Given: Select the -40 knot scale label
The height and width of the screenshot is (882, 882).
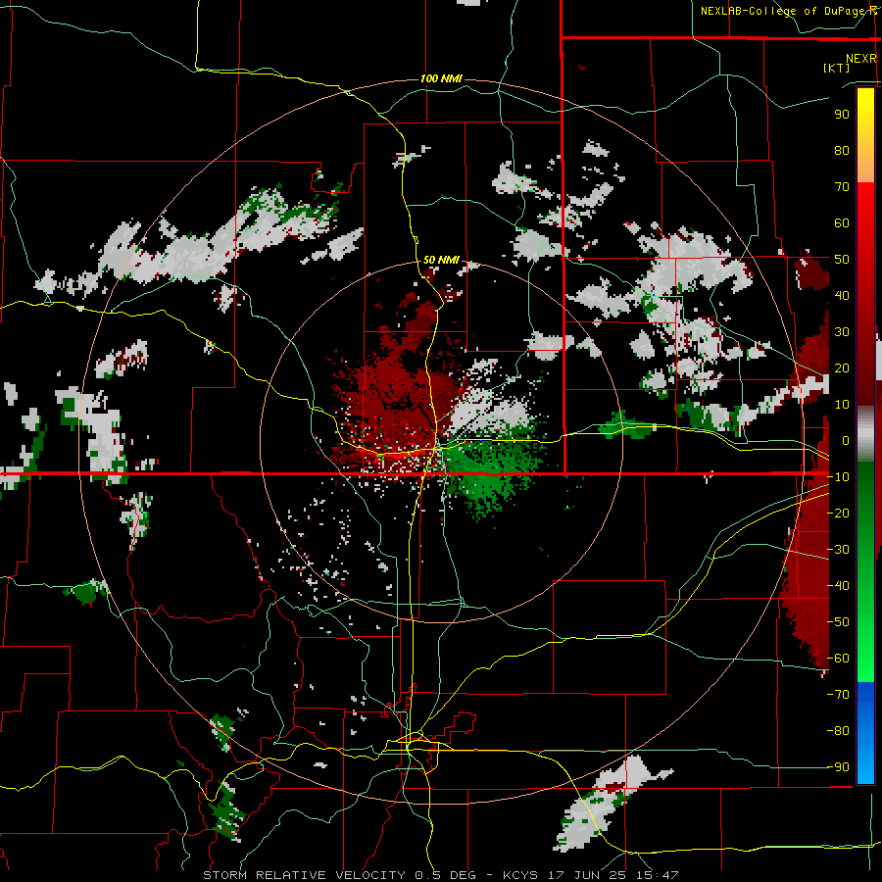Looking at the screenshot, I should 838,586.
